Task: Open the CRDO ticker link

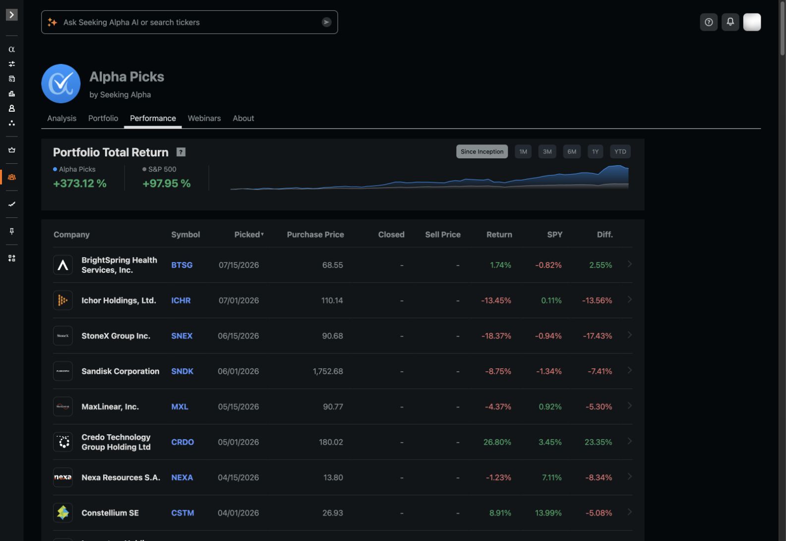Action: 182,442
